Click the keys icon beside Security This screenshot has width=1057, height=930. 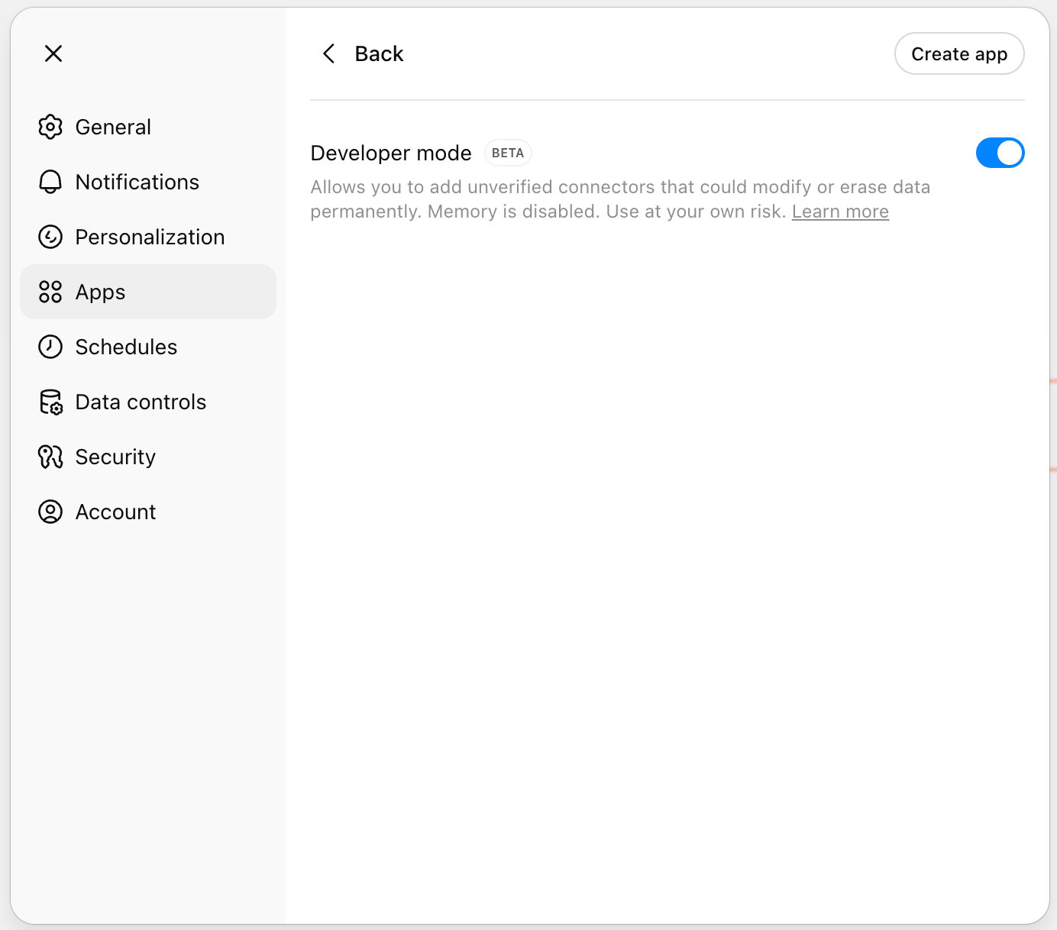50,457
